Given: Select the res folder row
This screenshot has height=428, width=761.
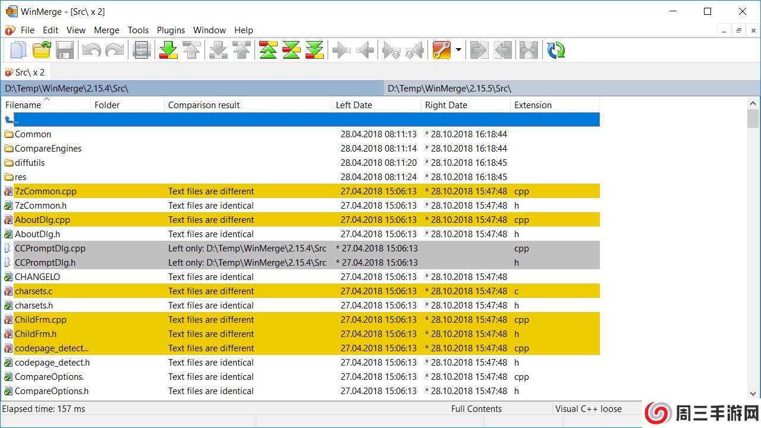Looking at the screenshot, I should point(301,177).
